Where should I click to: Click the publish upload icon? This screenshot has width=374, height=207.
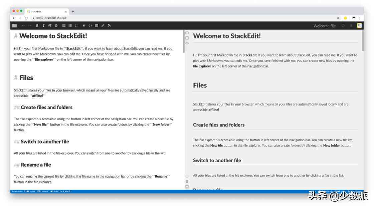point(351,26)
